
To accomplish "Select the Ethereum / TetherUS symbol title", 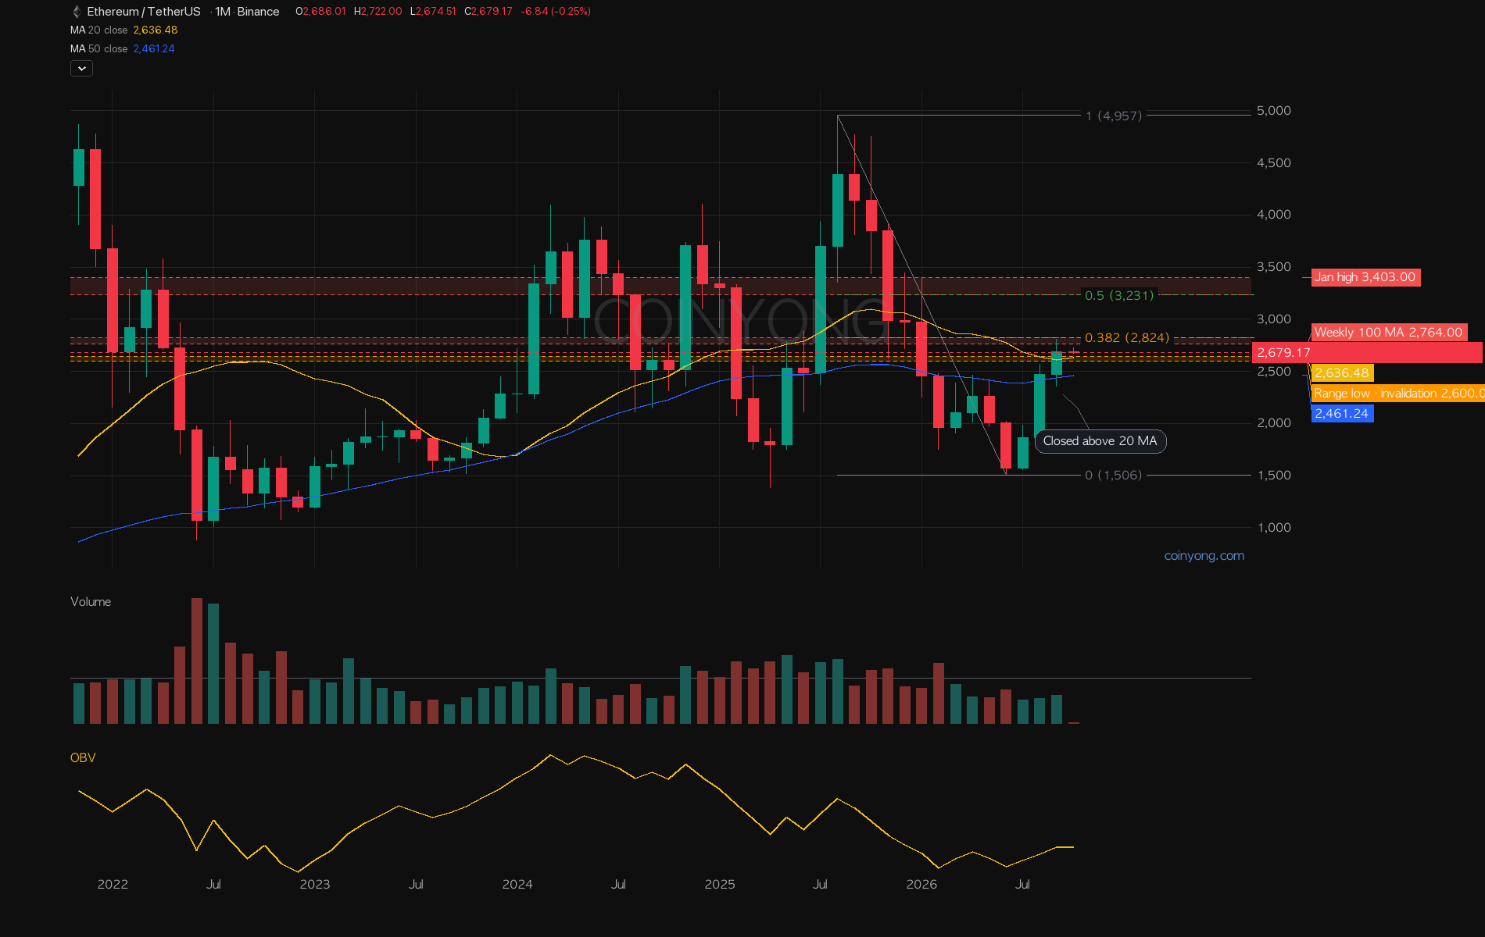I will [144, 12].
